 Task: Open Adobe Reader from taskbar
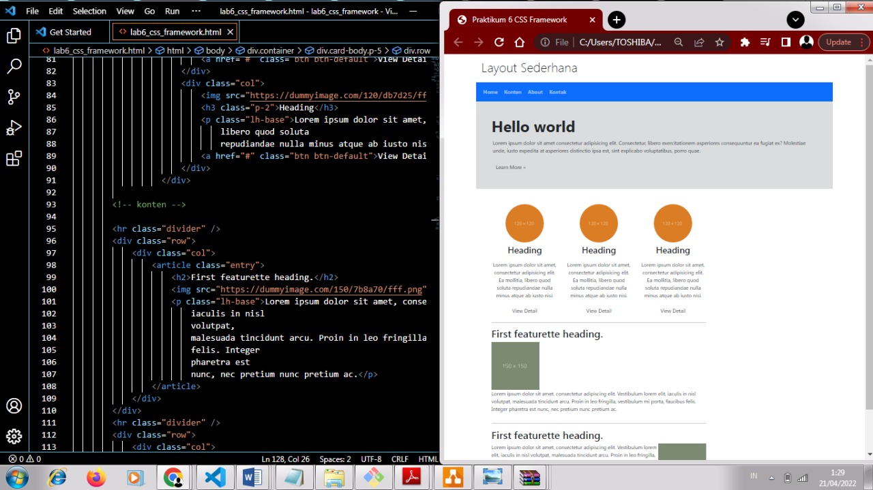pos(412,477)
